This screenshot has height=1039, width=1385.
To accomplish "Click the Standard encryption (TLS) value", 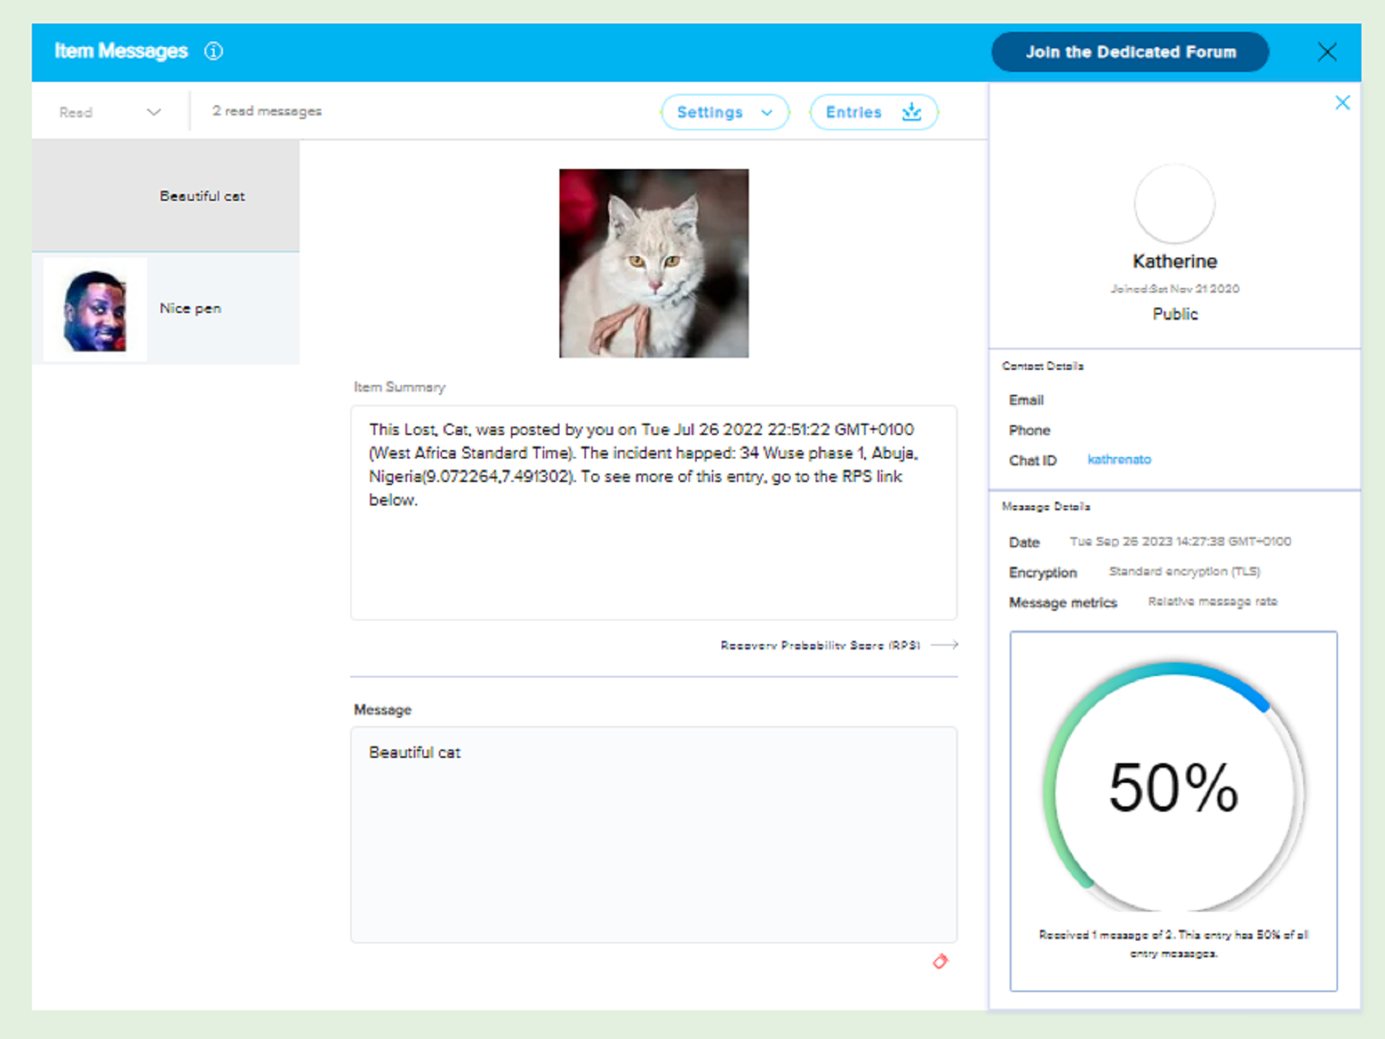I will tap(1184, 571).
